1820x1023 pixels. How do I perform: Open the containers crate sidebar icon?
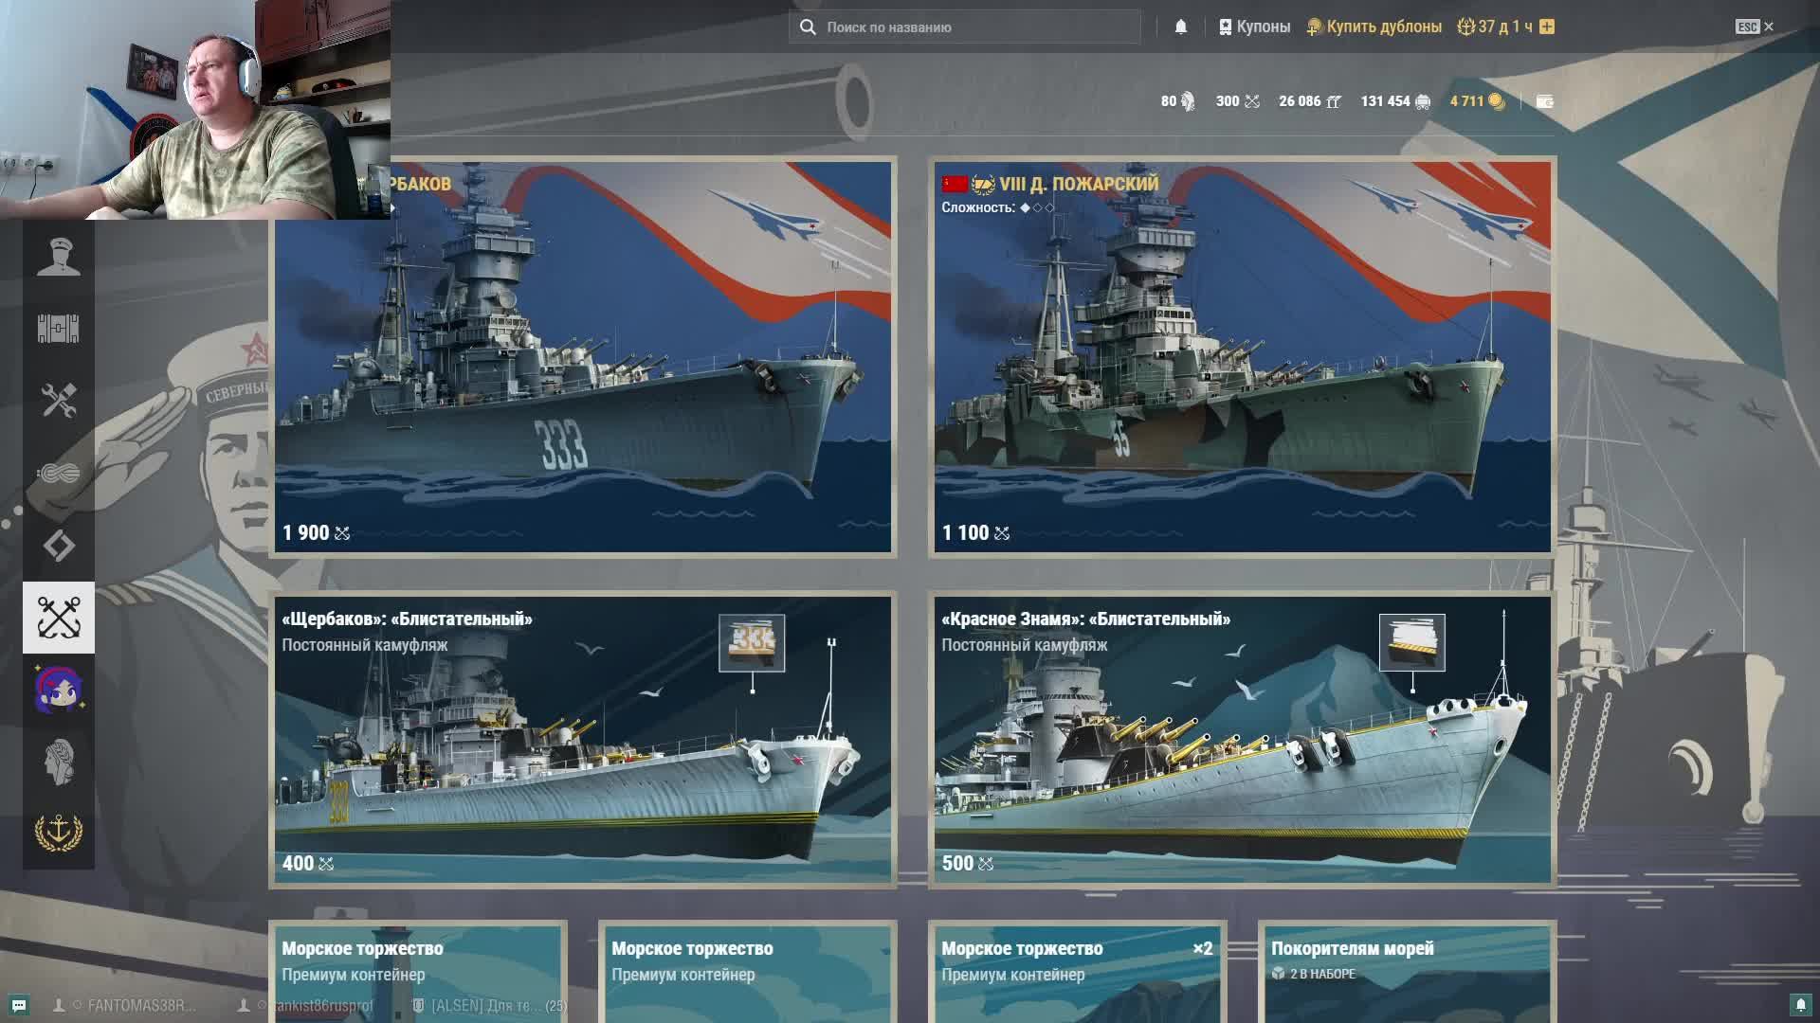59,329
